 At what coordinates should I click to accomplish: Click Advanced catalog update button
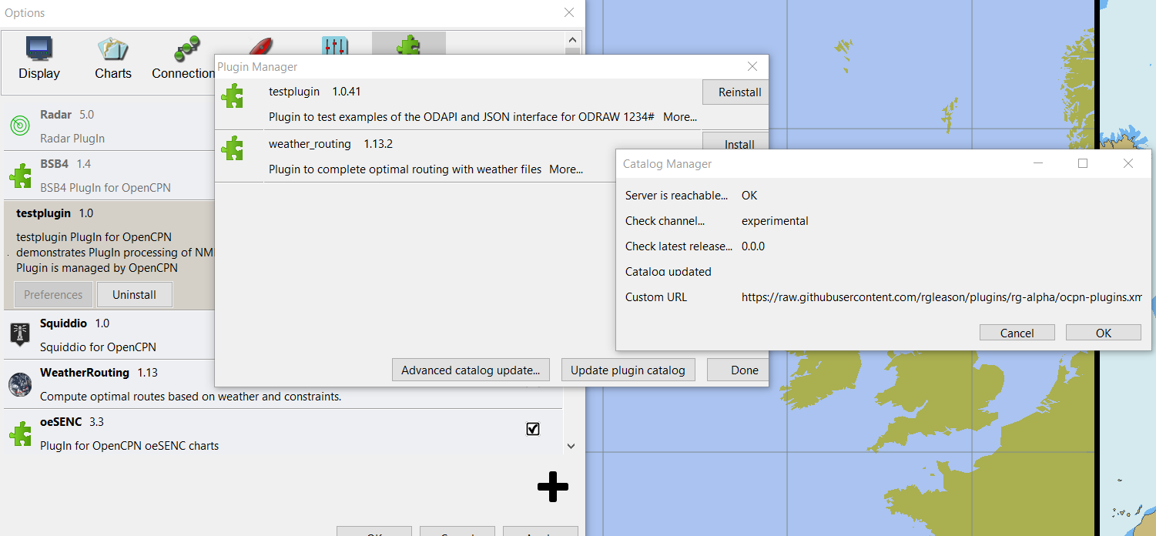tap(471, 370)
